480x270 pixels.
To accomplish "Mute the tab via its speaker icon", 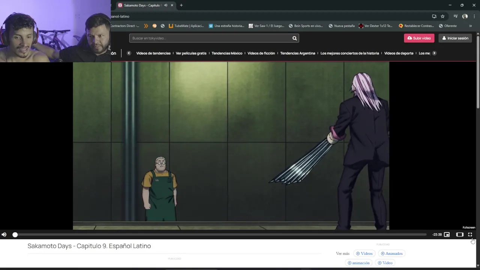I will 165,5.
